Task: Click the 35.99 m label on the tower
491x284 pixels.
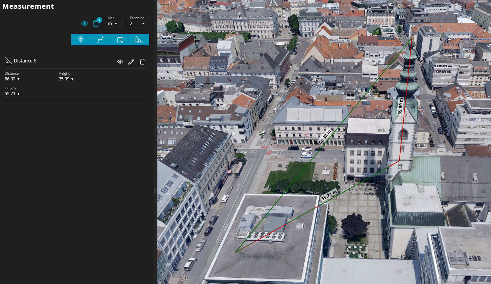Action: [400, 106]
